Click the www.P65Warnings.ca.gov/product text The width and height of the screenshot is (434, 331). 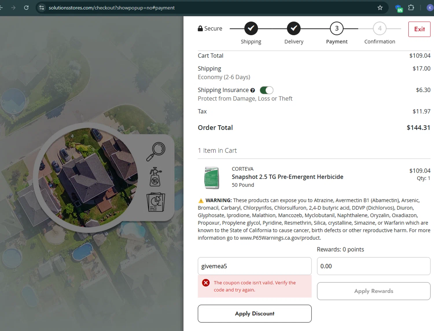(x=280, y=238)
